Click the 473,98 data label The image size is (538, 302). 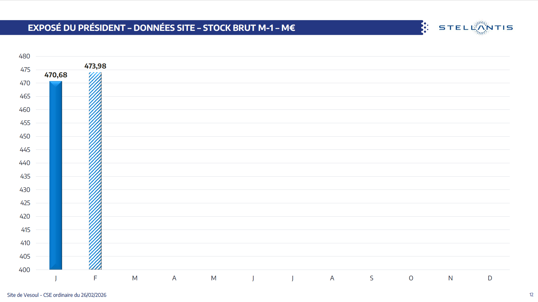pos(95,66)
